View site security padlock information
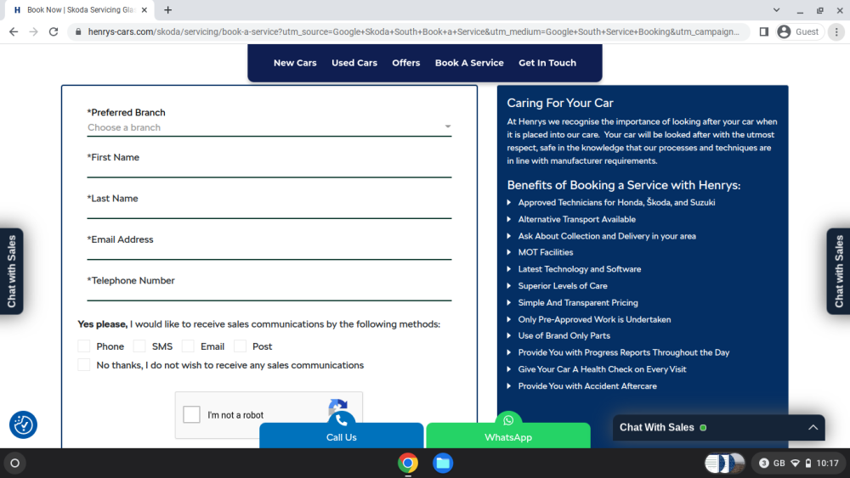Viewport: 850px width, 478px height. click(x=78, y=32)
